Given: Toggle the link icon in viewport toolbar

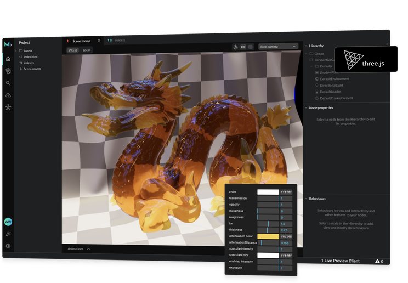Looking at the screenshot, I should tap(243, 47).
